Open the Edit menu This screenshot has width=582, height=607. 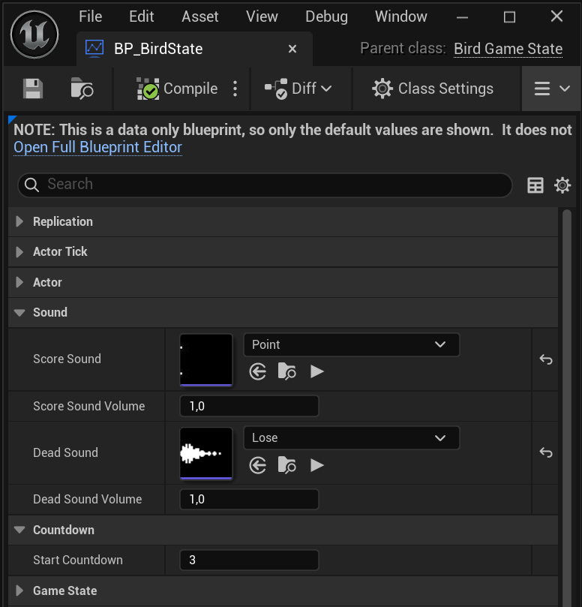(x=141, y=17)
